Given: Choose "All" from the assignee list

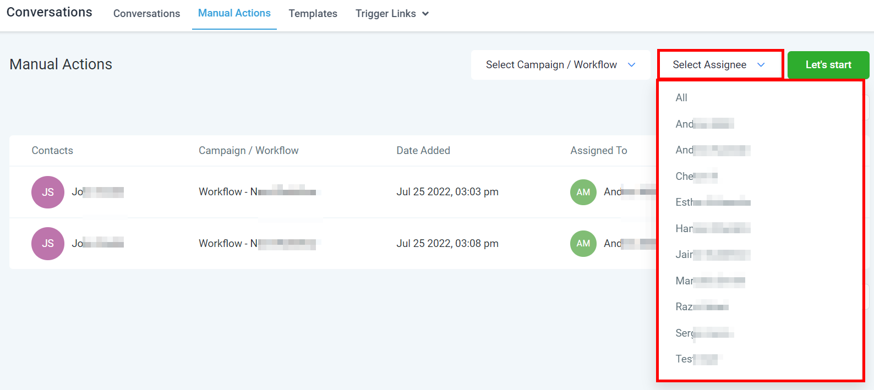Looking at the screenshot, I should (681, 98).
